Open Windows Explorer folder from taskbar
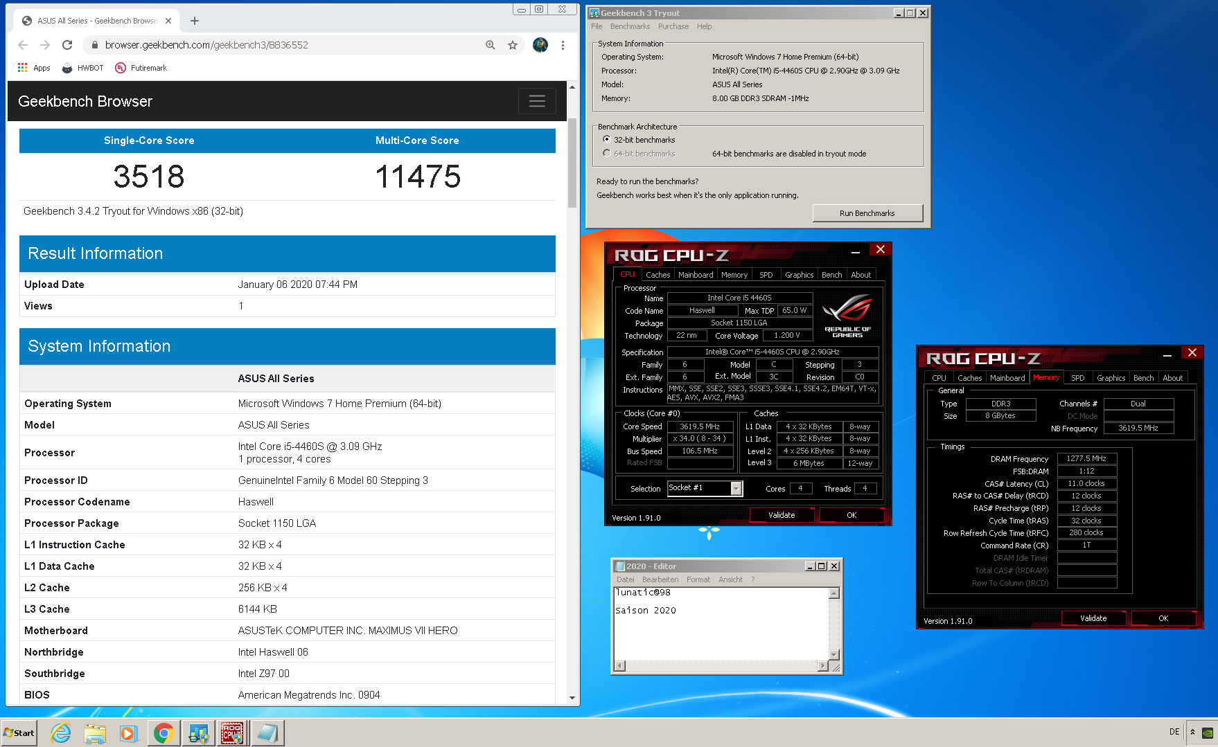 (95, 732)
